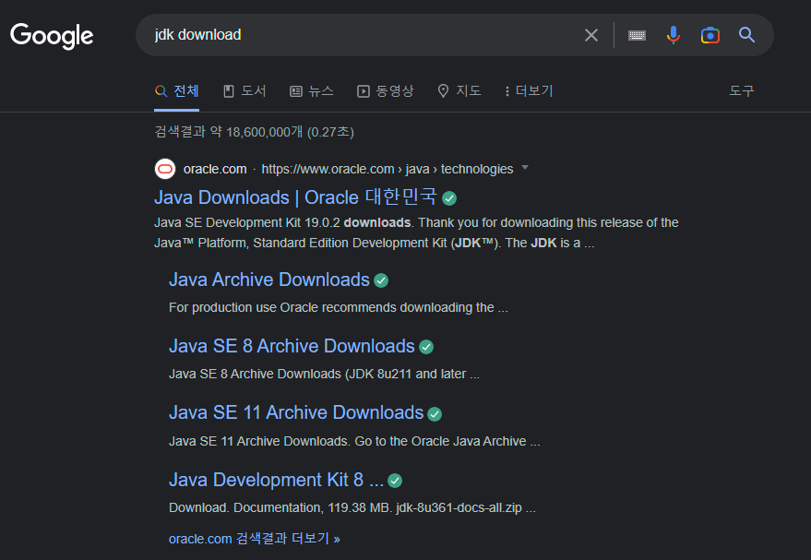This screenshot has width=811, height=560.
Task: Search by image with the camera icon
Action: [710, 35]
